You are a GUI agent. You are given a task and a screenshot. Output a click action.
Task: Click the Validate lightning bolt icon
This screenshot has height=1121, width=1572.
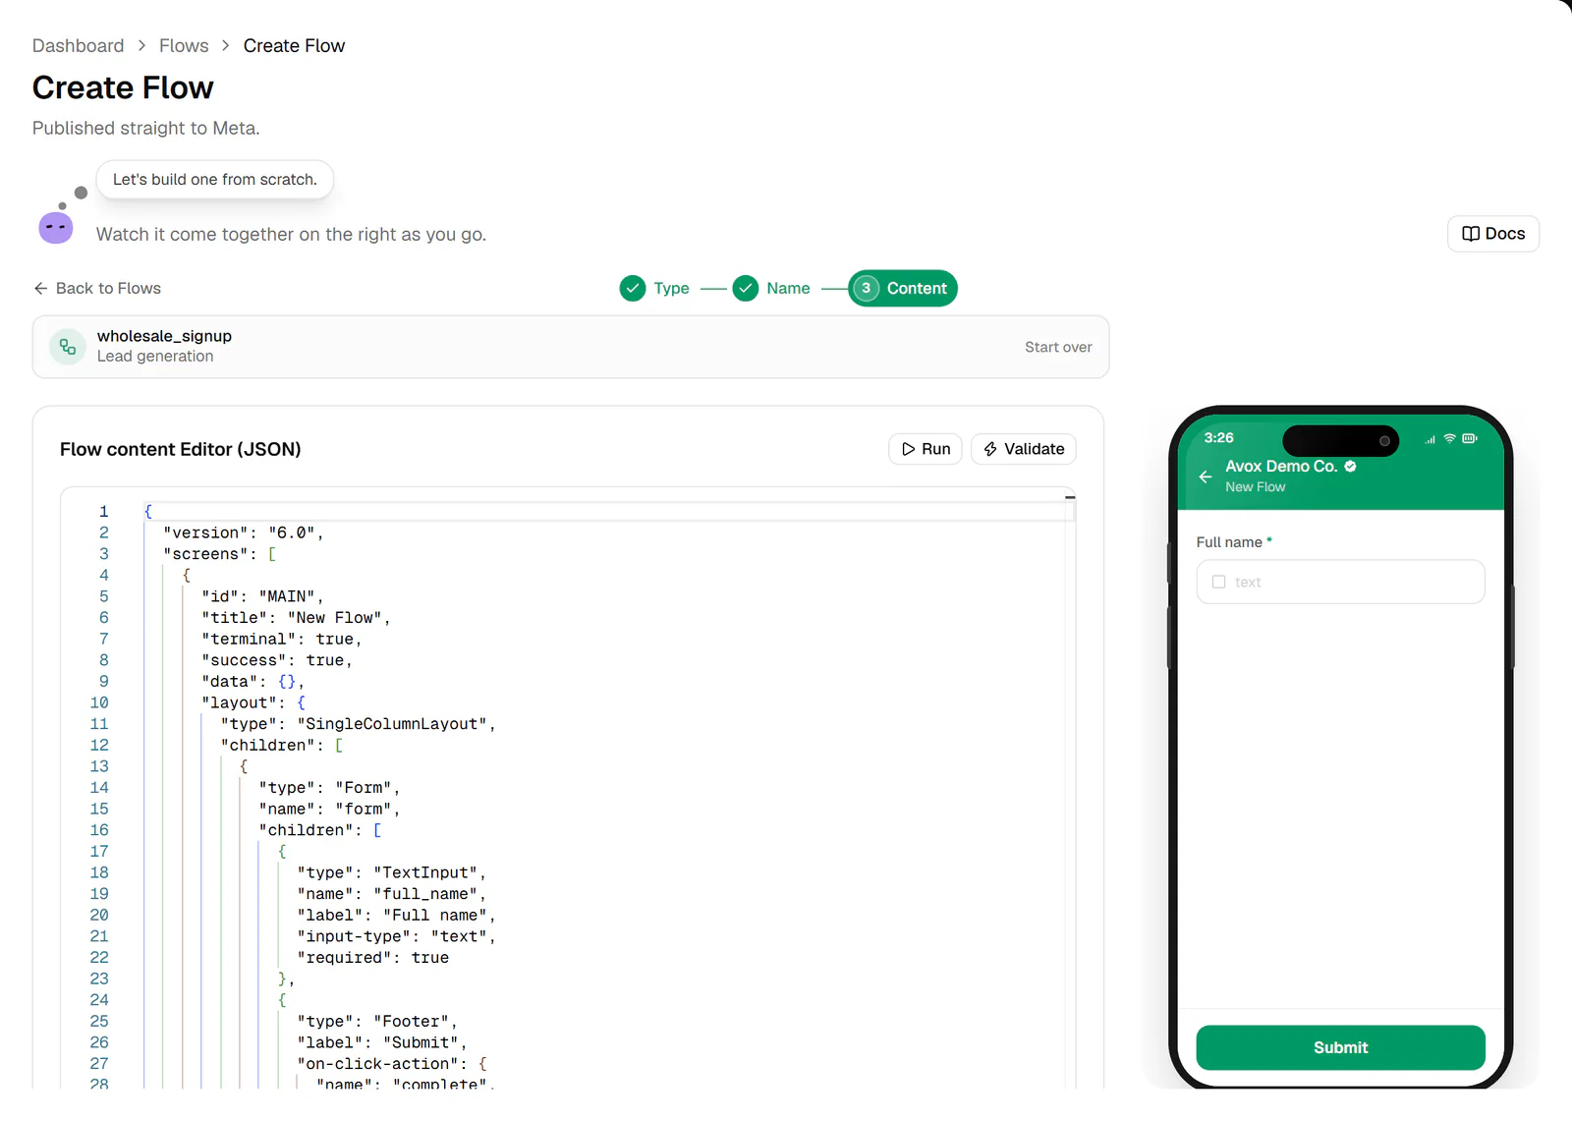pos(990,449)
